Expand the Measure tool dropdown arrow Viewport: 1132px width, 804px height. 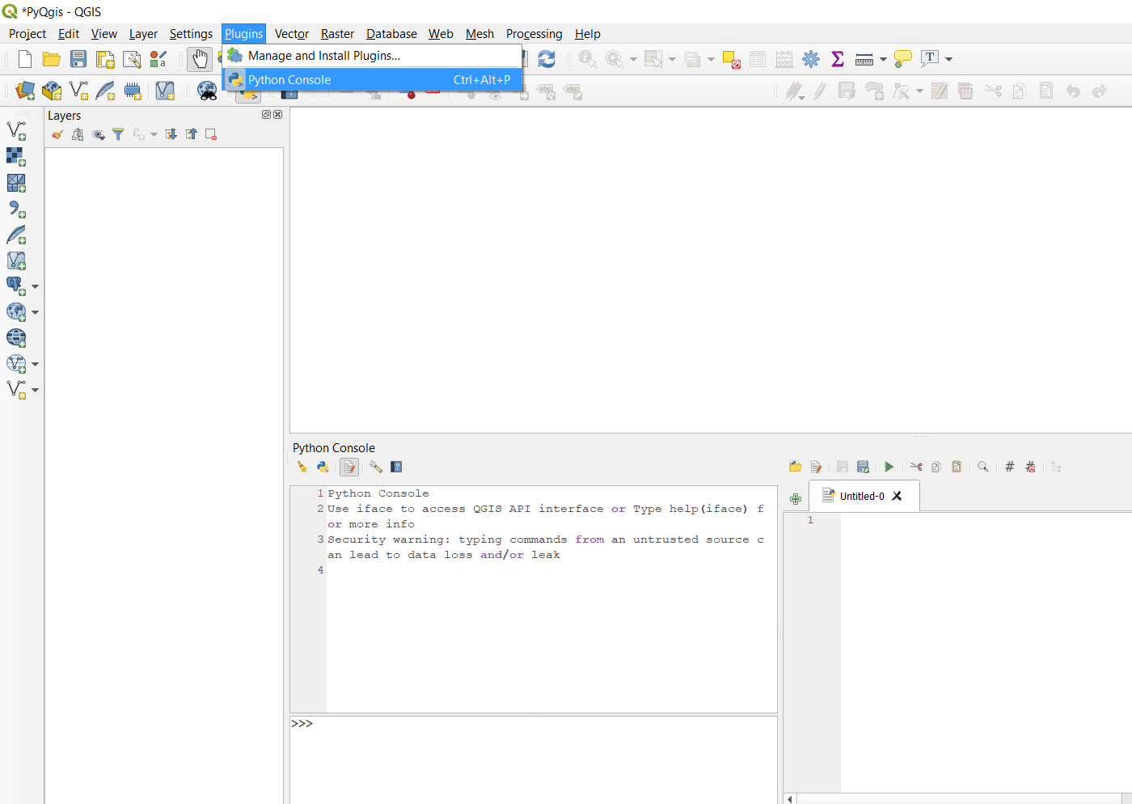click(883, 59)
